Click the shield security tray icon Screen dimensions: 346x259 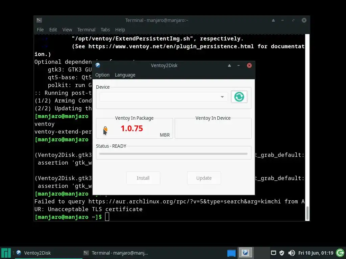coord(282,253)
